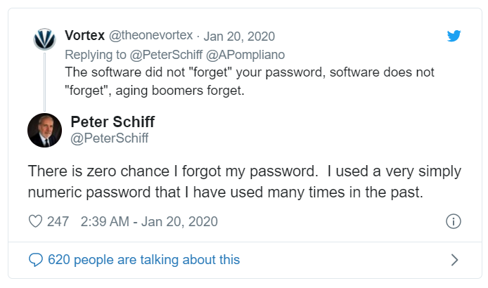Viewport: 488px width, 288px height.
Task: Click the 2:39 AM - Jan 20, 2020 timestamp
Action: pos(149,221)
